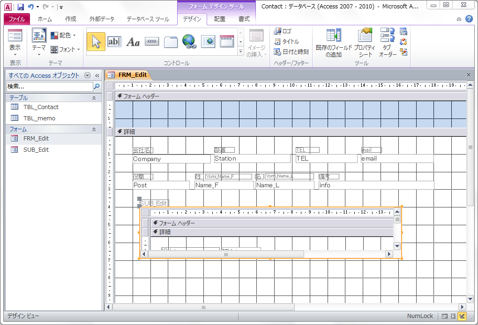Insert 日付と時刻 date and time
The height and width of the screenshot is (325, 478).
[291, 52]
